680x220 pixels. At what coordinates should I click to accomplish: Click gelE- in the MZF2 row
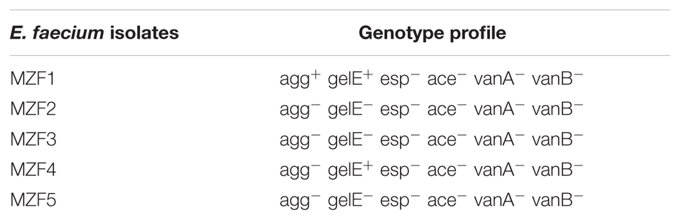coord(350,109)
